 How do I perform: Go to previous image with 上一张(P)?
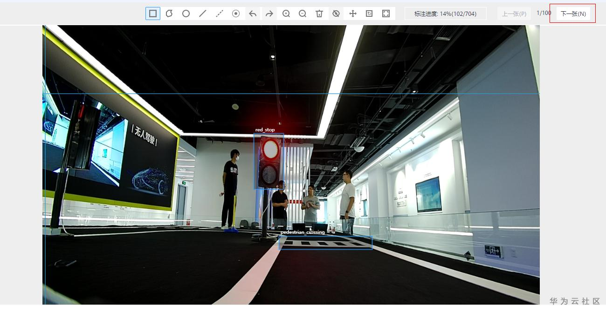click(x=514, y=14)
